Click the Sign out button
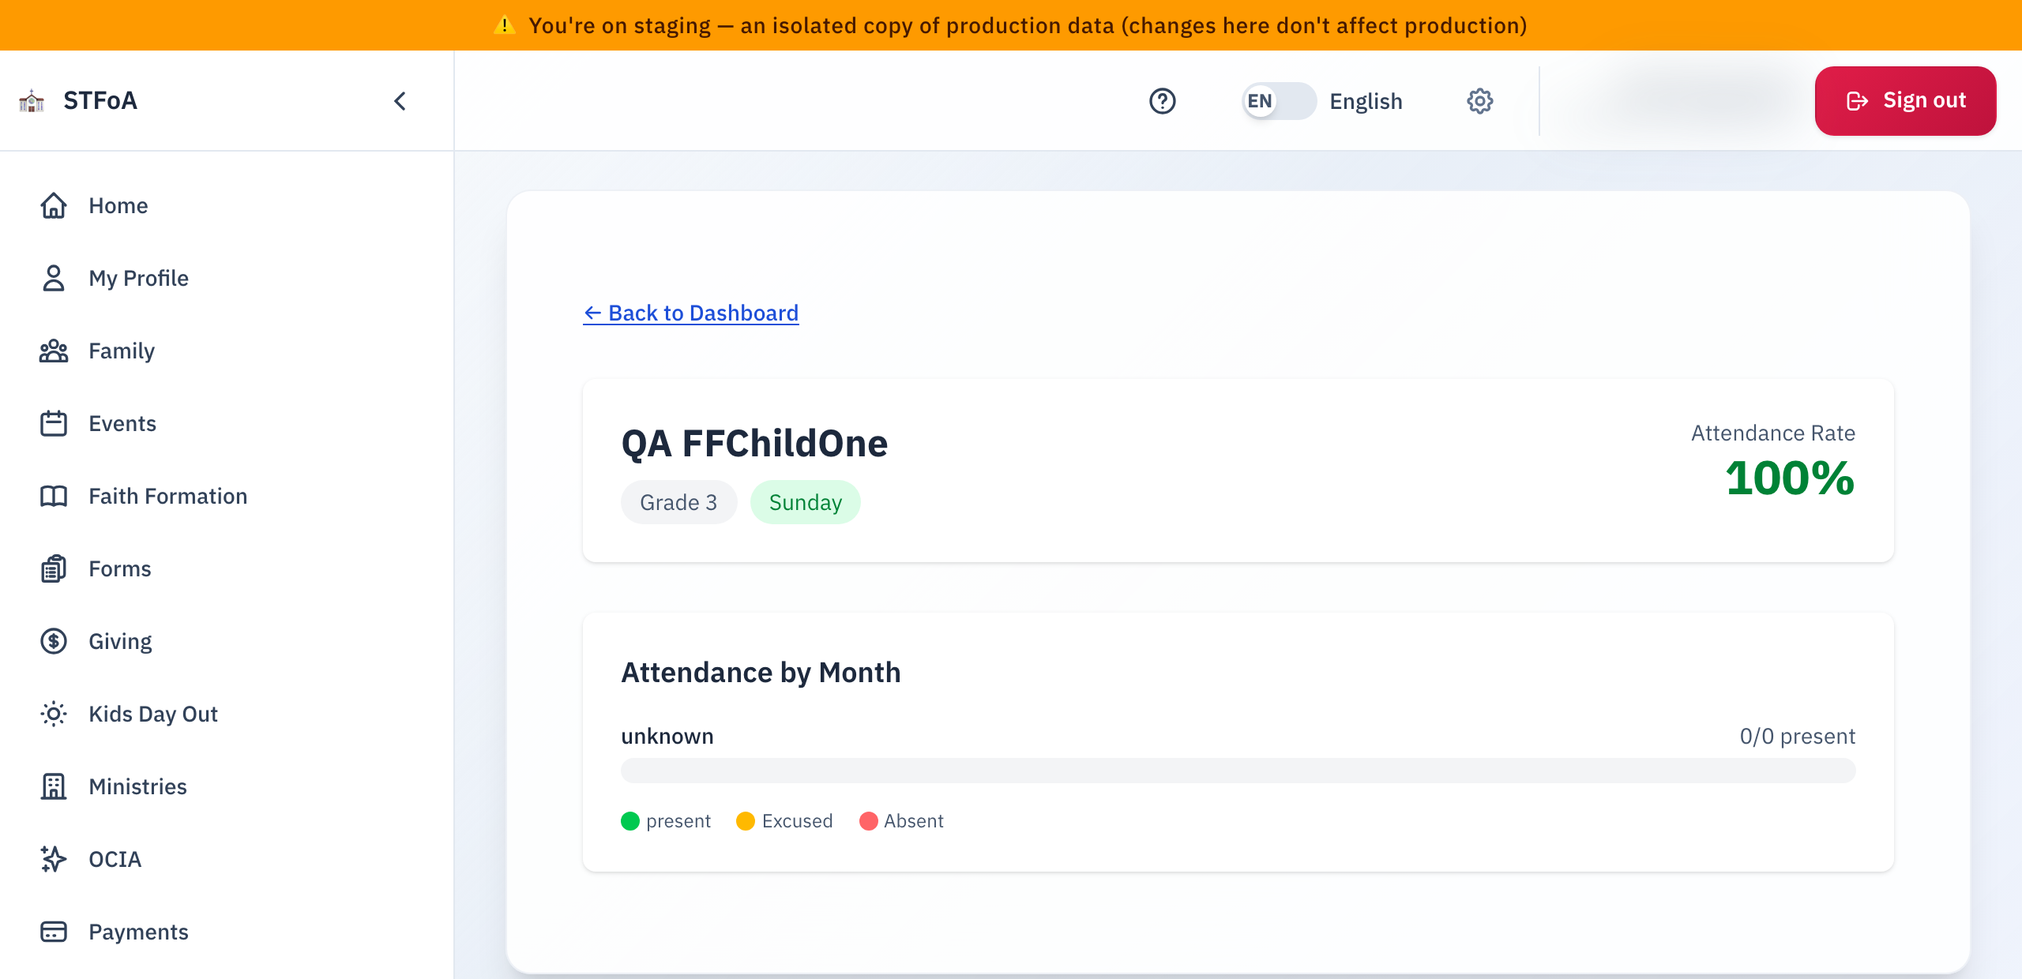Viewport: 2022px width, 979px height. click(x=1905, y=101)
